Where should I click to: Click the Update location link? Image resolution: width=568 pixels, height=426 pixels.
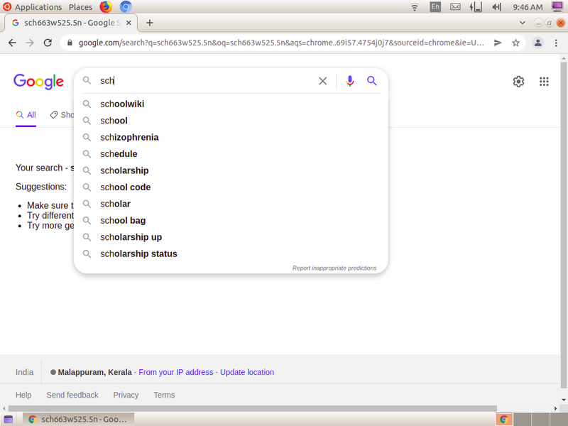tap(247, 372)
